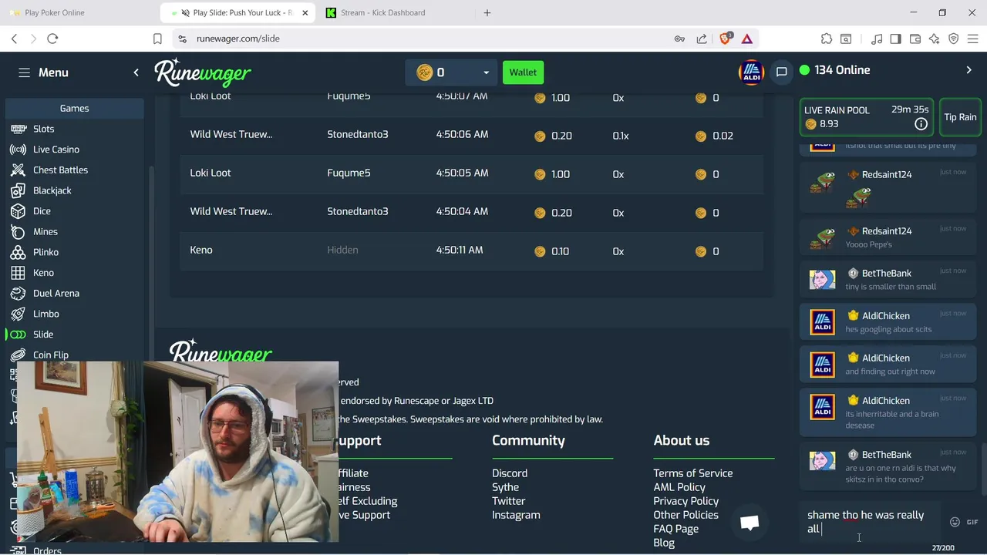Select the Orders sidebar item
The width and height of the screenshot is (987, 555).
click(x=47, y=550)
